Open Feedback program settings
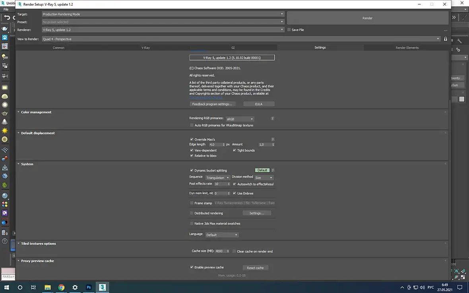Screen dimensions: 469x293 (x=212, y=104)
